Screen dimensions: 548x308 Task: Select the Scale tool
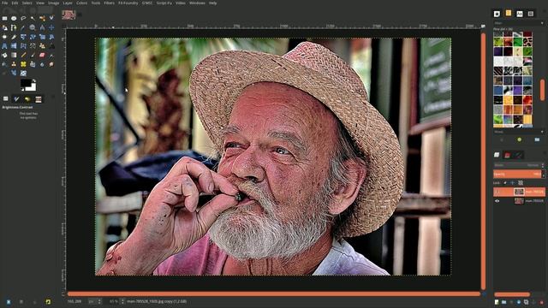coord(42,37)
